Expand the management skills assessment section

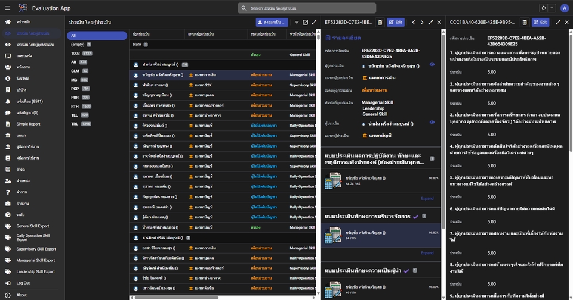pos(427,252)
